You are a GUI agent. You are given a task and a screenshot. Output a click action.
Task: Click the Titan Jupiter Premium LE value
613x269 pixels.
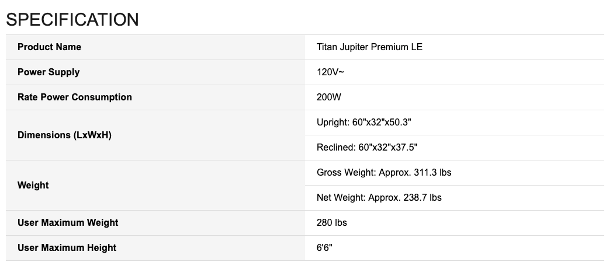pos(369,47)
